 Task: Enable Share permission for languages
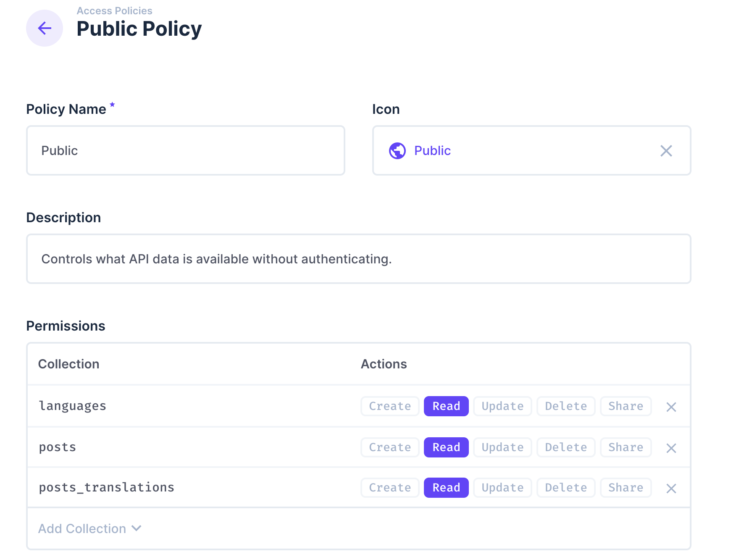tap(626, 406)
